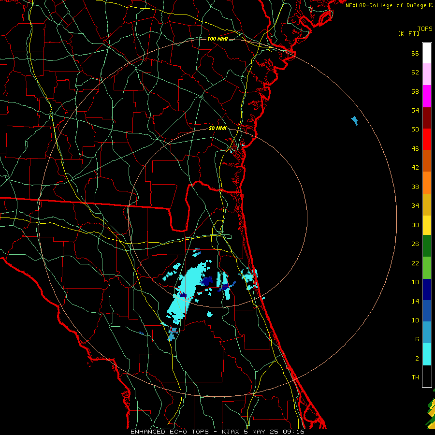This screenshot has height=435, width=435.
Task: Click the magenta legend swatch
Action: [427, 96]
